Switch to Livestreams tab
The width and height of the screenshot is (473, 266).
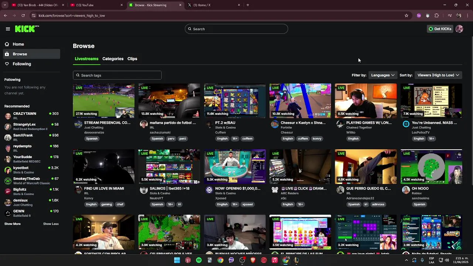coord(86,59)
